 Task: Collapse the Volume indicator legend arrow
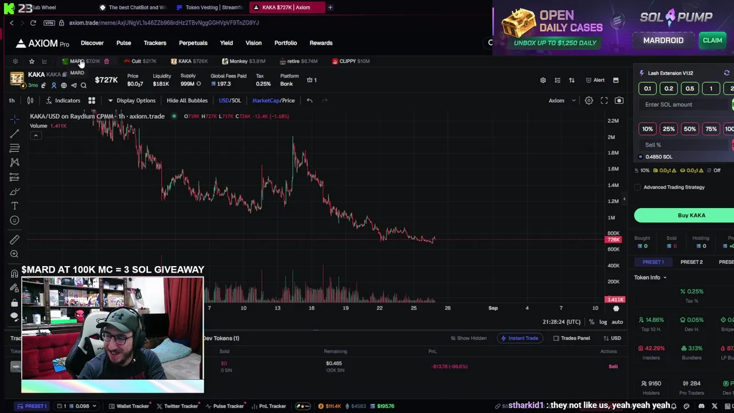(36, 135)
